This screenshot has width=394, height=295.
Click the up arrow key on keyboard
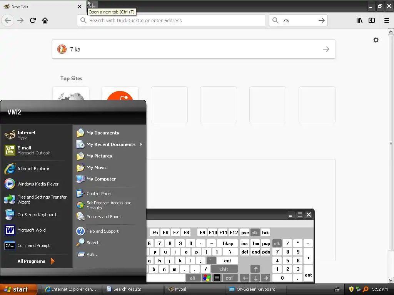255,269
